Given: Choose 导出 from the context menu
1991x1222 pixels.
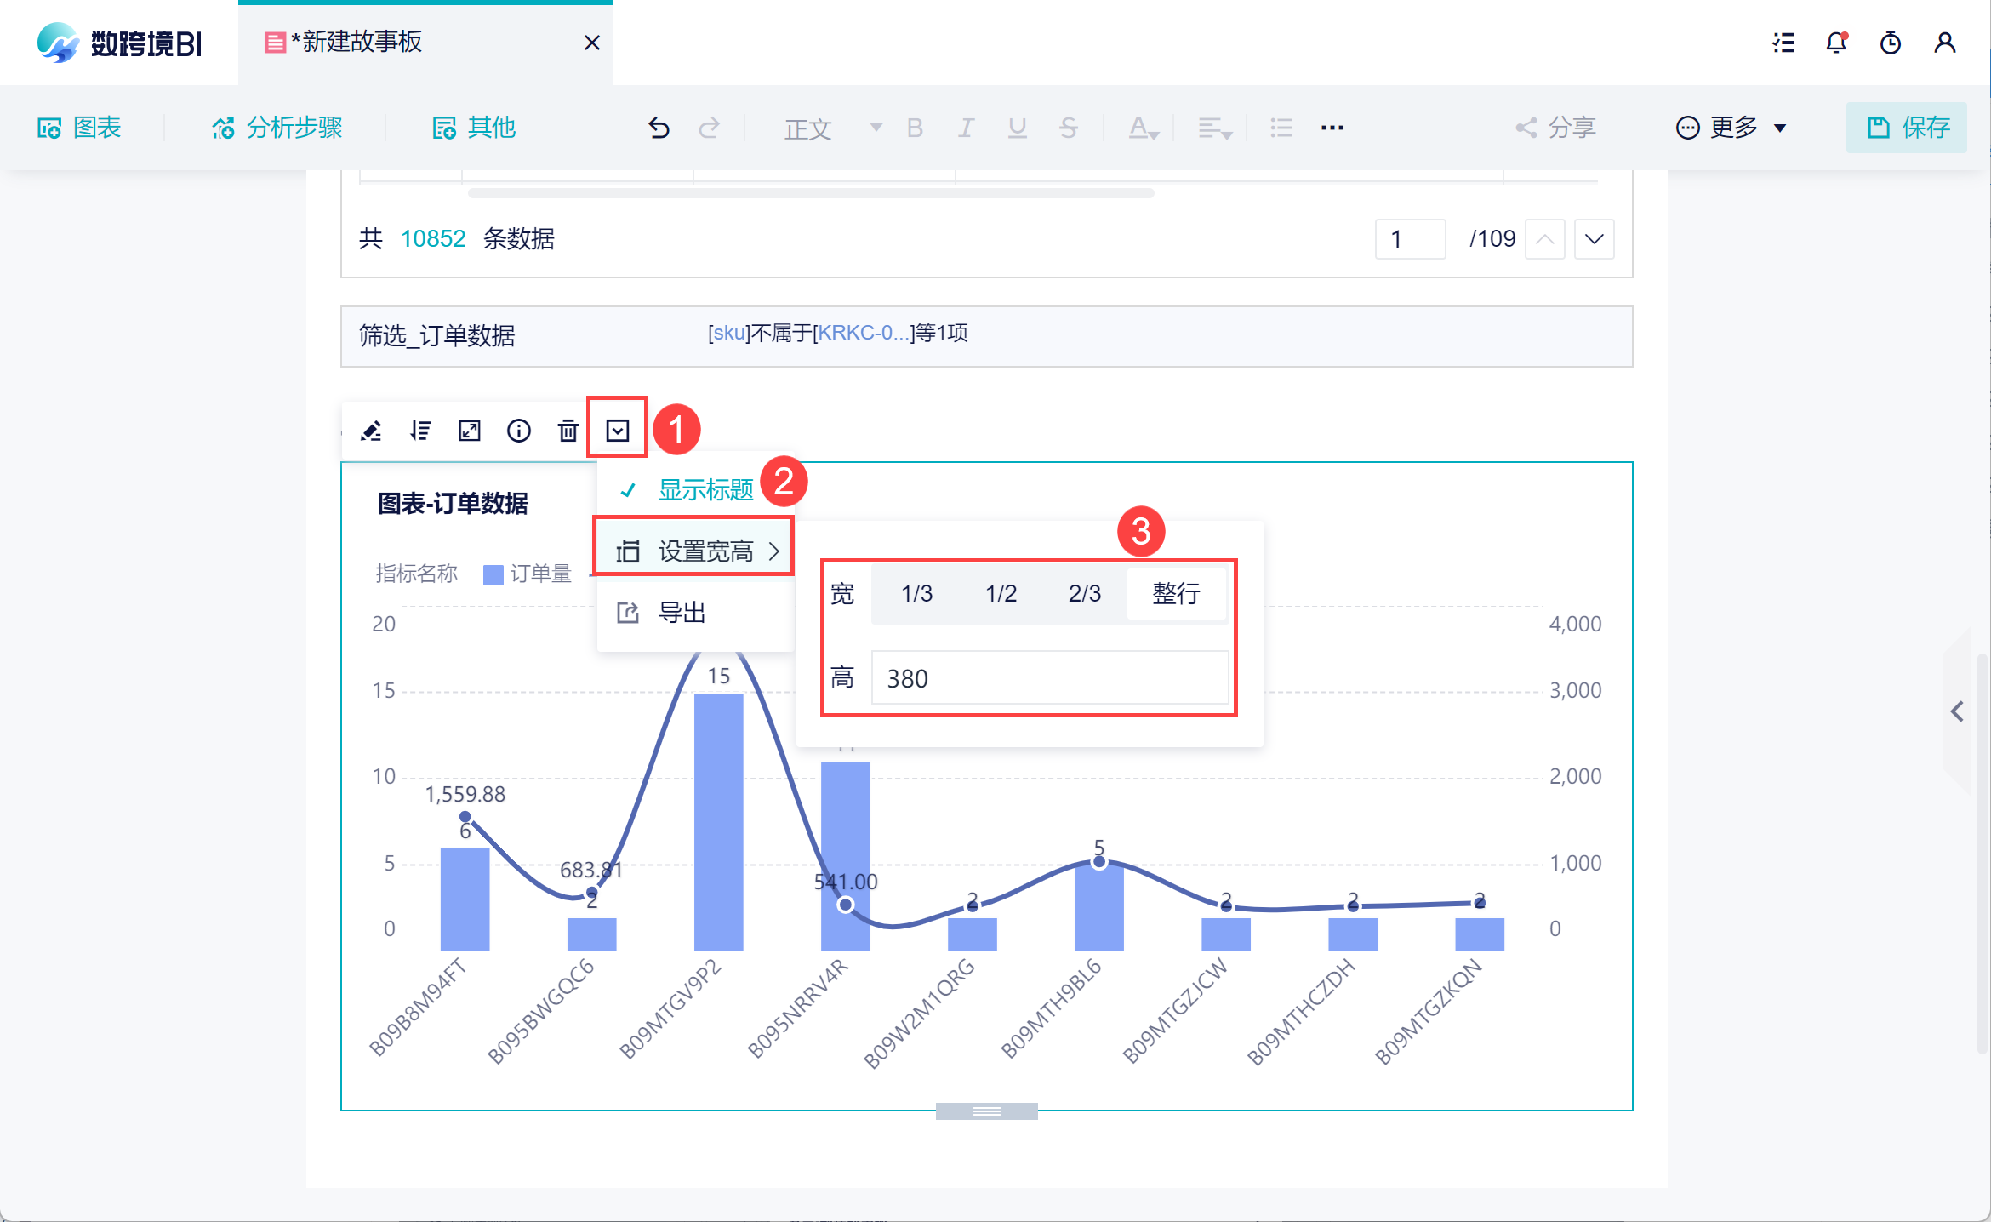Looking at the screenshot, I should coord(681,613).
